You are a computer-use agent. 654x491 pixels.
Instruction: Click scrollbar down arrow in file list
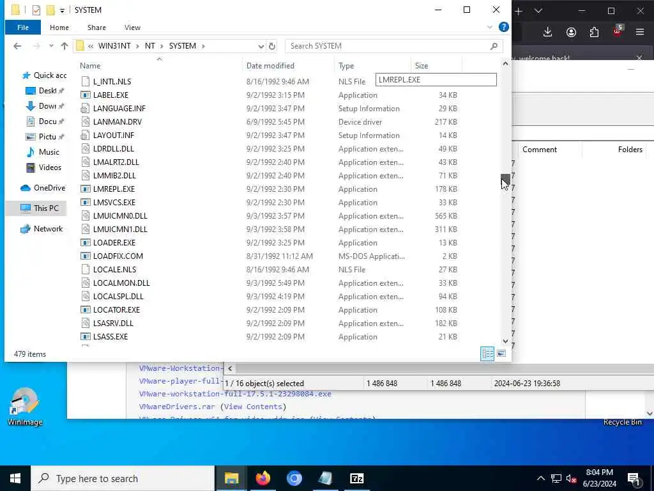505,341
